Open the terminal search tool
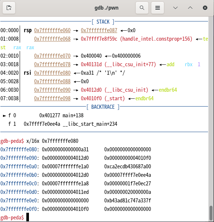214x222 pixels. tap(142, 8)
